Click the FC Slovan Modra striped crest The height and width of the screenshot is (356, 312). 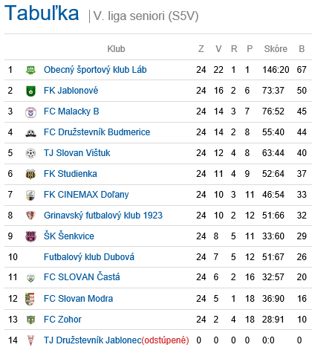(30, 299)
